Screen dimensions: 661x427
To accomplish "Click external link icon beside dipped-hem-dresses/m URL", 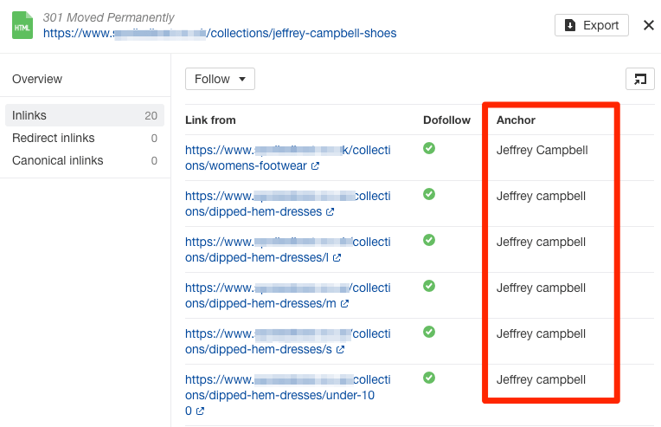I will point(344,303).
